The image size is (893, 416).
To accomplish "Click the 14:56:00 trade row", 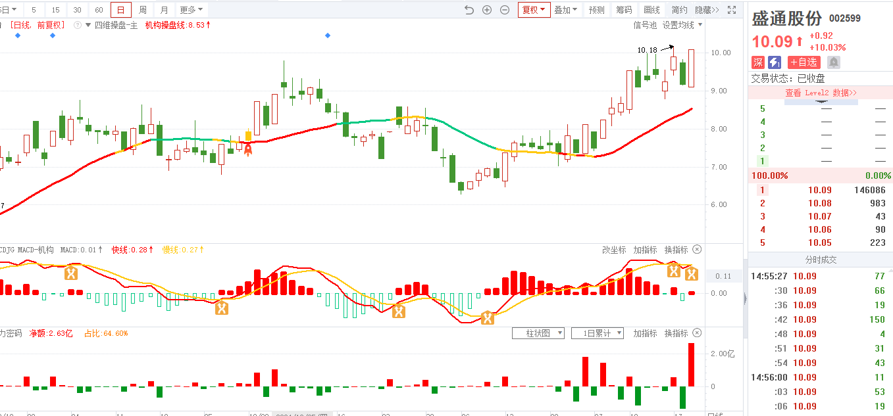I will pyautogui.click(x=821, y=377).
